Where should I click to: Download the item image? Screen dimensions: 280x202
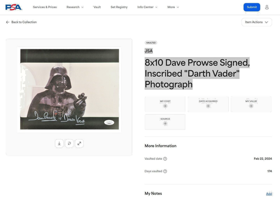(x=59, y=144)
